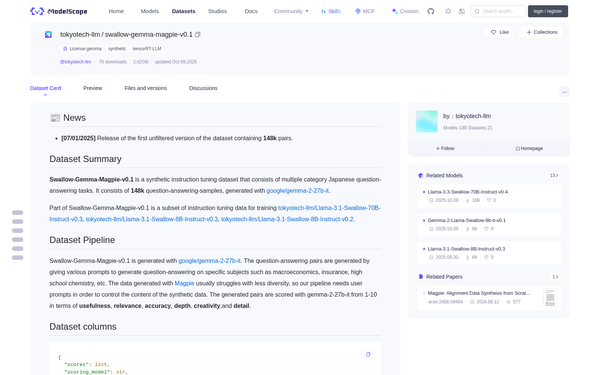Toggle the light/dark theme sun icon

[x=448, y=11]
